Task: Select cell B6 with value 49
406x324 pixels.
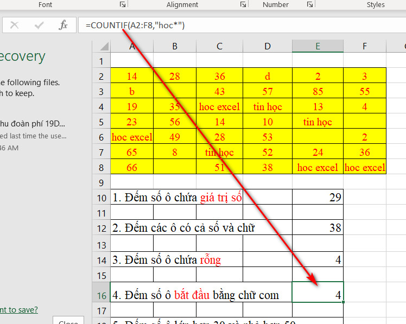Action: coord(175,137)
